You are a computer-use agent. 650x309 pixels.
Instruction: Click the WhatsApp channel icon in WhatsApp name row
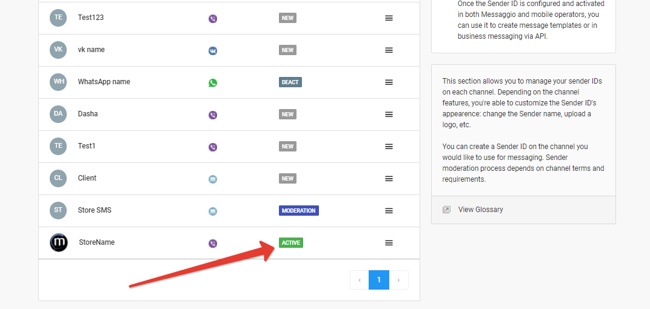tap(213, 83)
